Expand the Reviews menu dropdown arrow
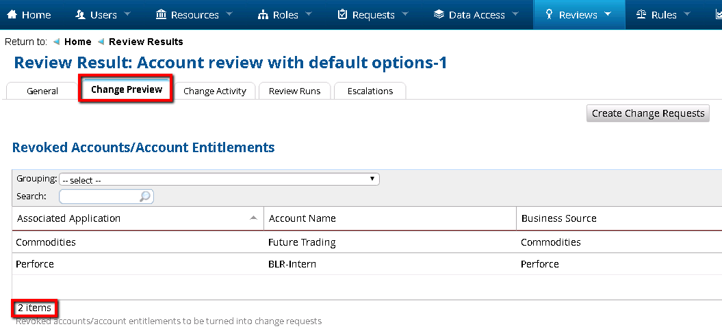722x333 pixels. click(608, 14)
